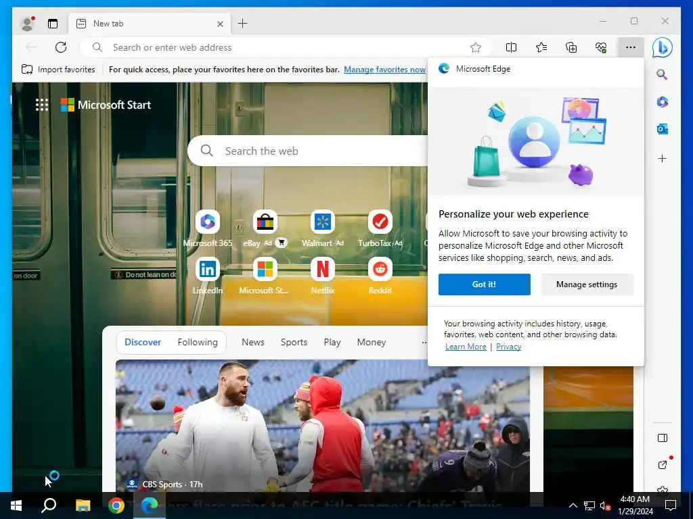This screenshot has width=693, height=519.
Task: Click the Microsoft Start logo
Action: point(106,105)
